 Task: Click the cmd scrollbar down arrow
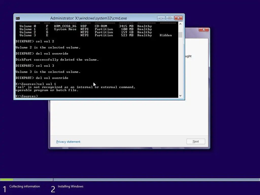[181, 95]
